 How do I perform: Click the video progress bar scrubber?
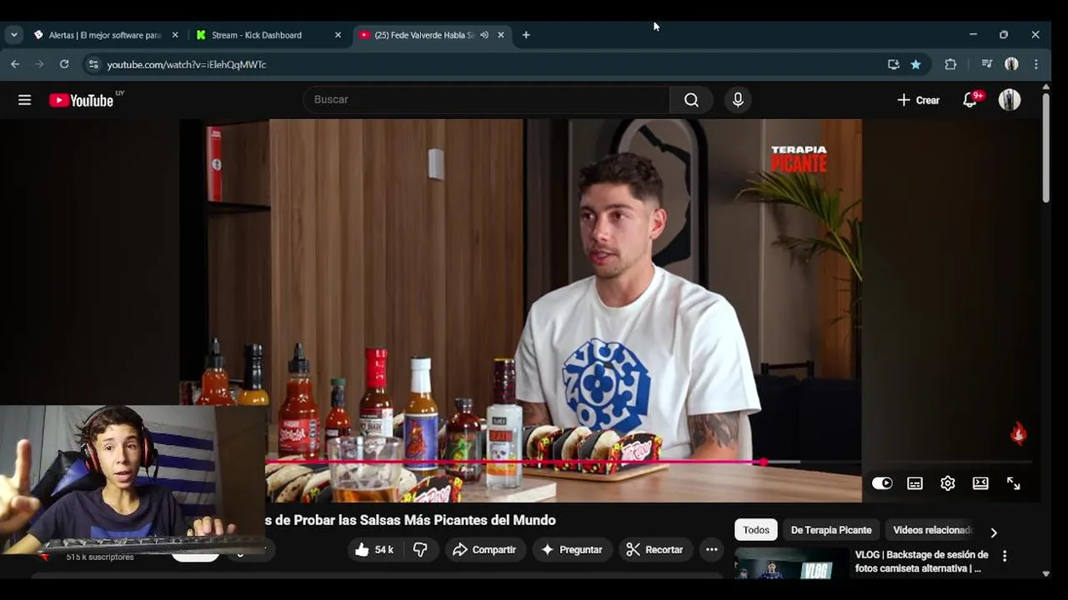coord(764,462)
